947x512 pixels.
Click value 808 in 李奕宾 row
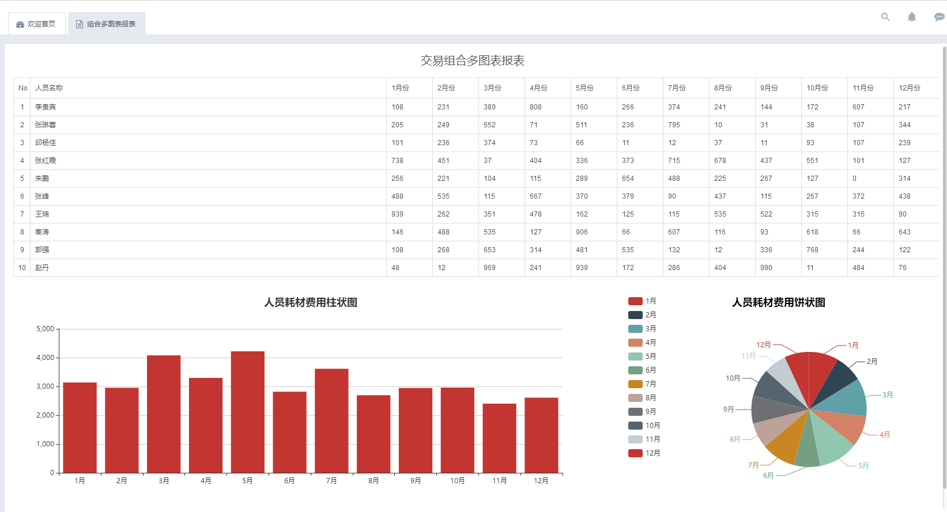535,107
